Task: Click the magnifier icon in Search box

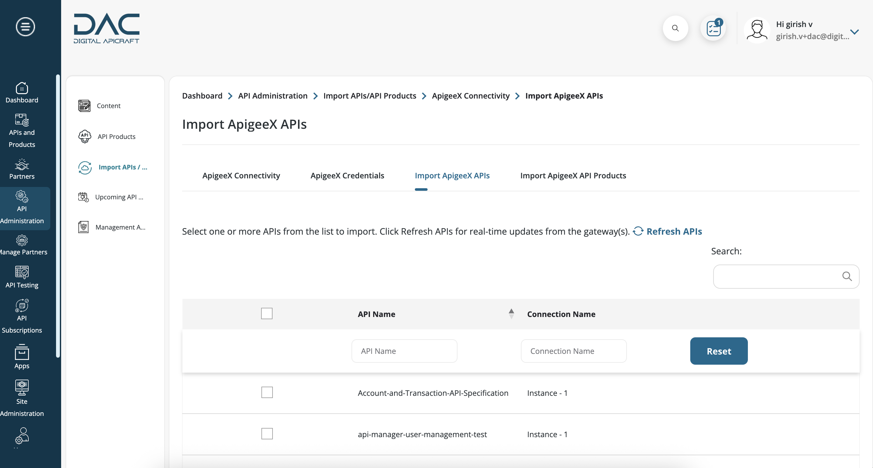Action: click(847, 277)
